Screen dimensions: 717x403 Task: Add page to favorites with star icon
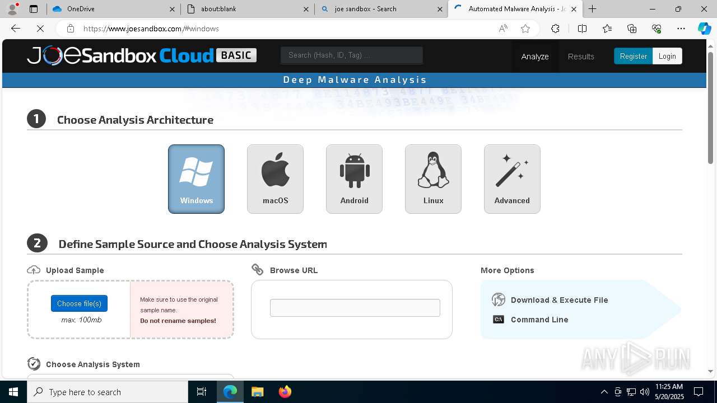pyautogui.click(x=525, y=29)
